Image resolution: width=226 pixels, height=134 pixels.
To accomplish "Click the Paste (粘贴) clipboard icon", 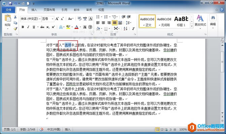I will (8, 18).
